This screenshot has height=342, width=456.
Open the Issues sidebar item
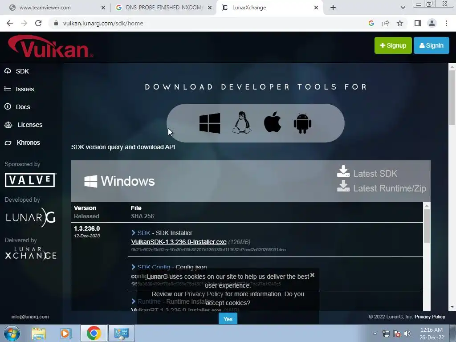(19, 89)
